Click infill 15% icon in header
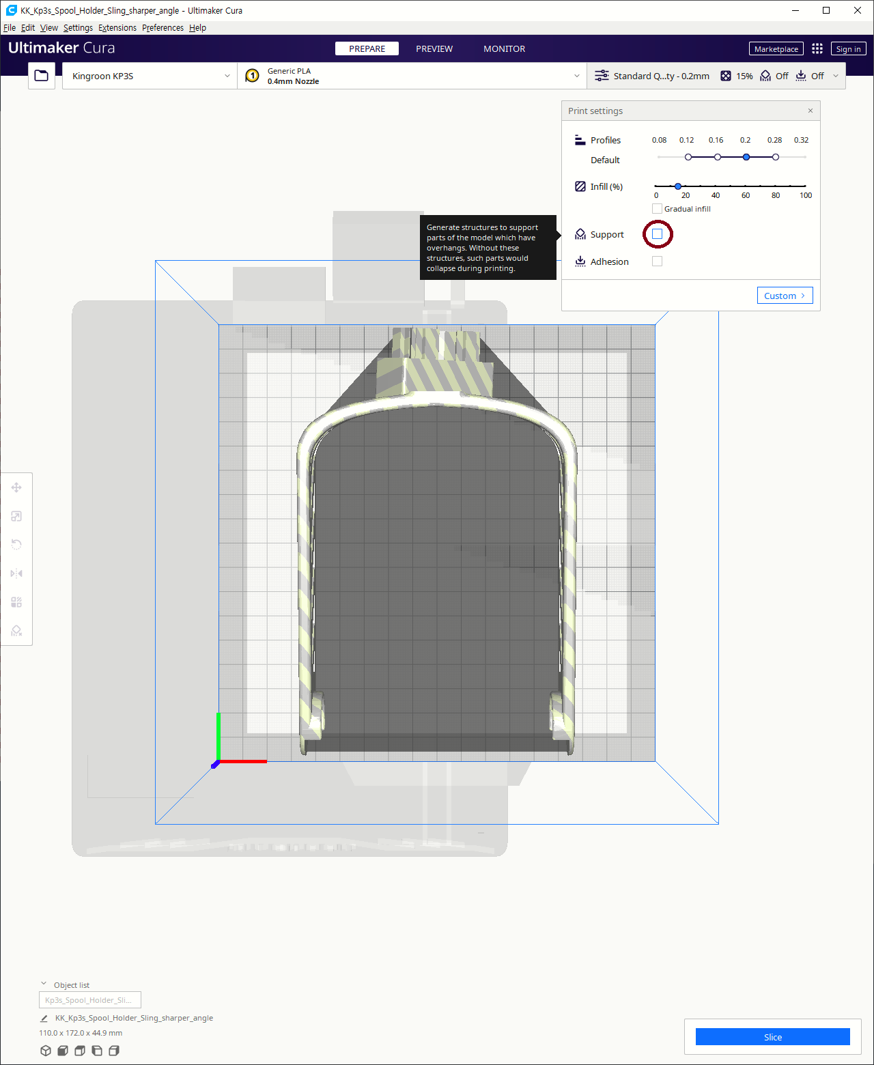Viewport: 874px width, 1065px height. 726,76
